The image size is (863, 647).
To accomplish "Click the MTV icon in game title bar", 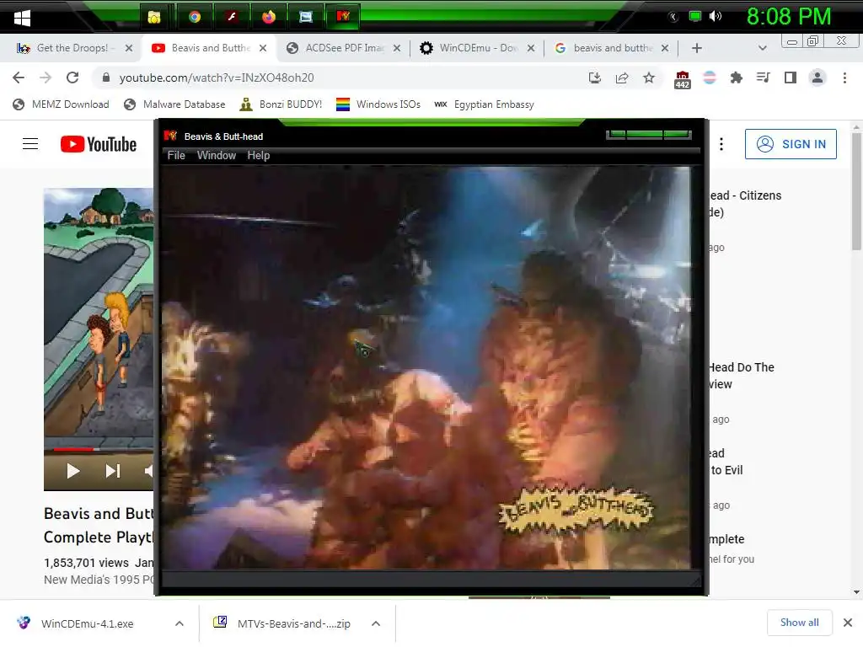I will pyautogui.click(x=170, y=136).
